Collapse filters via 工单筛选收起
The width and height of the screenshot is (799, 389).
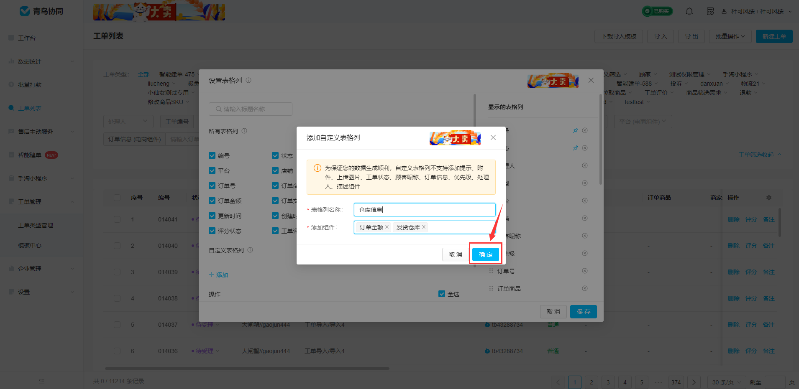760,155
